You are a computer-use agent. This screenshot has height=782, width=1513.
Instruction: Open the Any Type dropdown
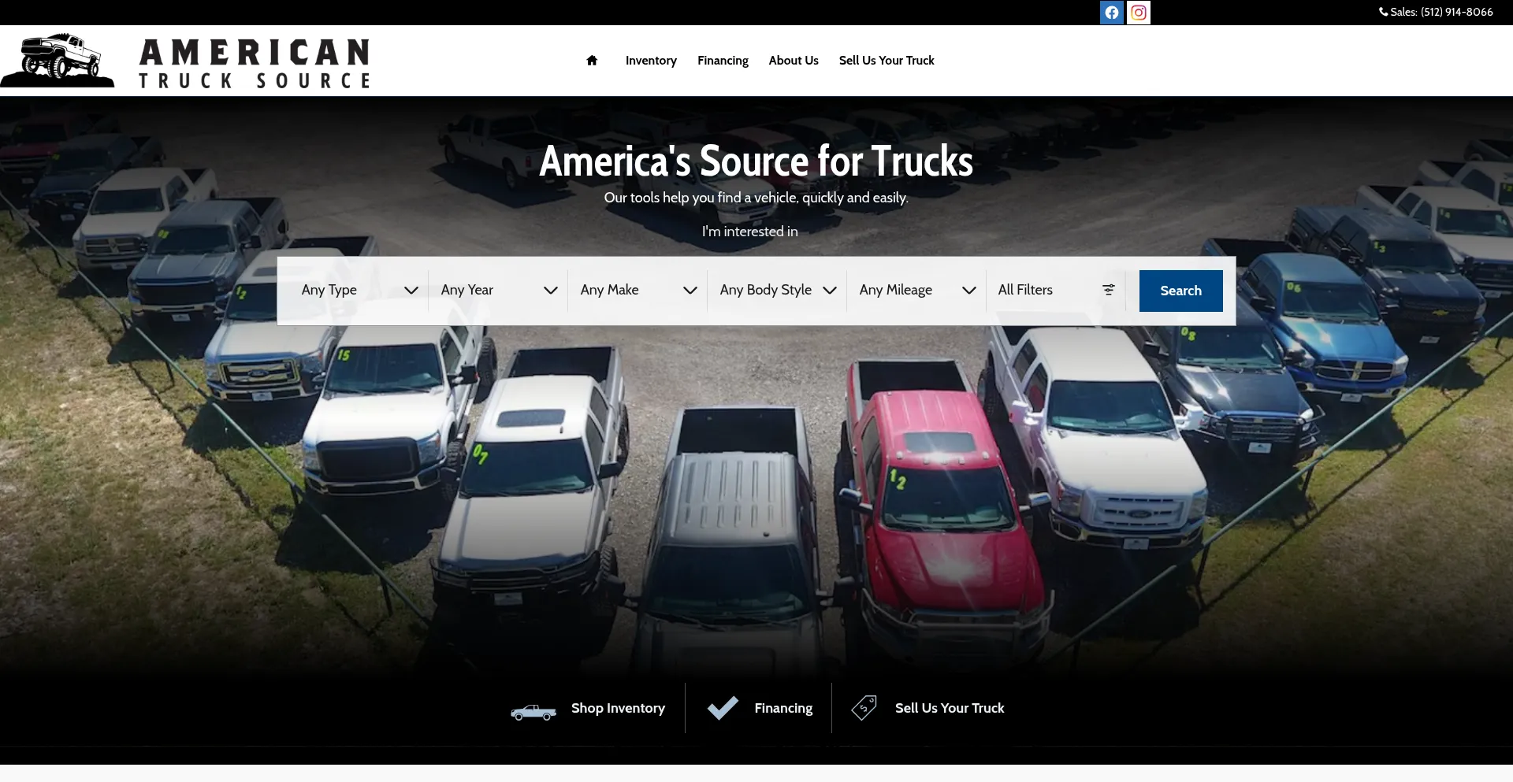pyautogui.click(x=356, y=291)
